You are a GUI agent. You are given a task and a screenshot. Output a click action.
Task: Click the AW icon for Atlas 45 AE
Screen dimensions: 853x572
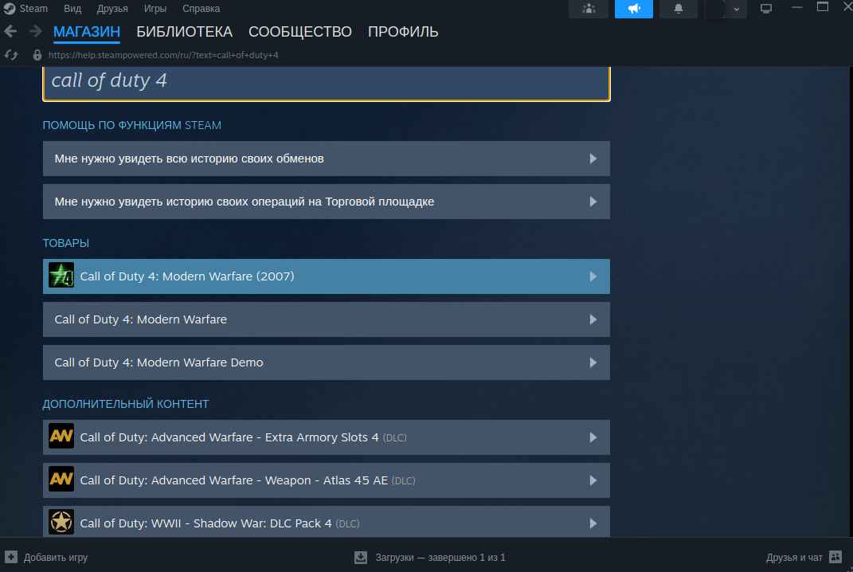click(x=61, y=480)
